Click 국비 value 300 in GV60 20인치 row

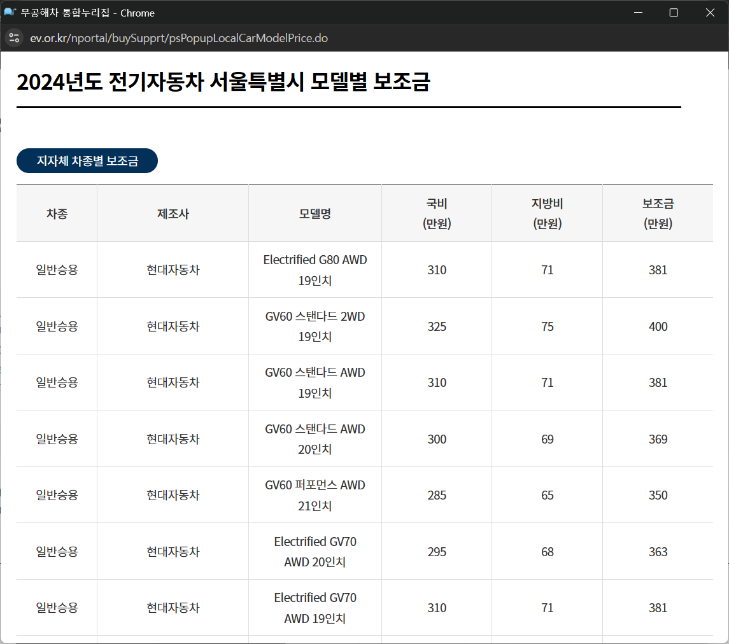coord(437,439)
